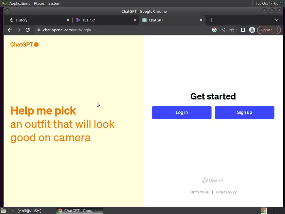Screen dimensions: 285x214
Task: Click the clock showing Tue Oct 17
Action: [269, 3]
